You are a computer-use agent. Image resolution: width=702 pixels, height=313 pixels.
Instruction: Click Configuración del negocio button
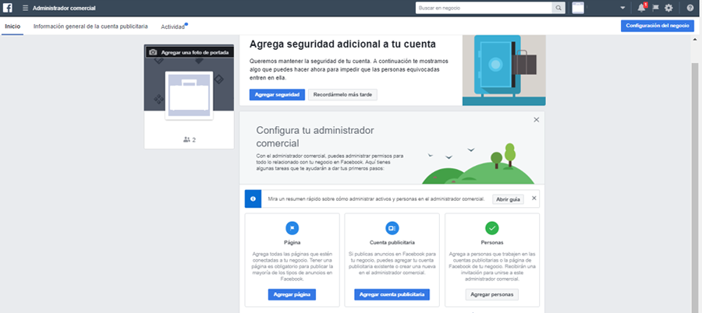(658, 26)
